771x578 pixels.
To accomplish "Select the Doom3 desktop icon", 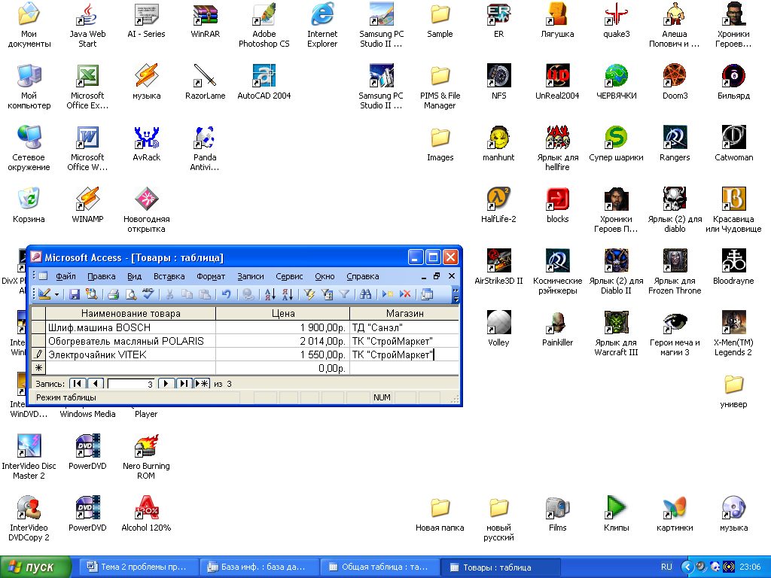I will pyautogui.click(x=675, y=82).
